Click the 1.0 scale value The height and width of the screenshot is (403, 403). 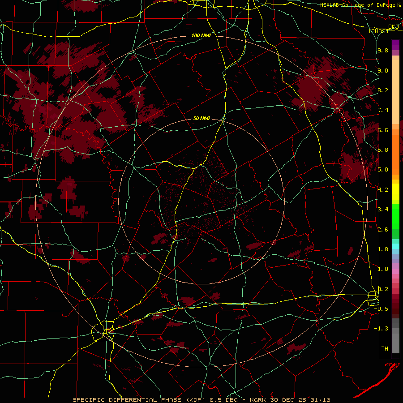383,269
